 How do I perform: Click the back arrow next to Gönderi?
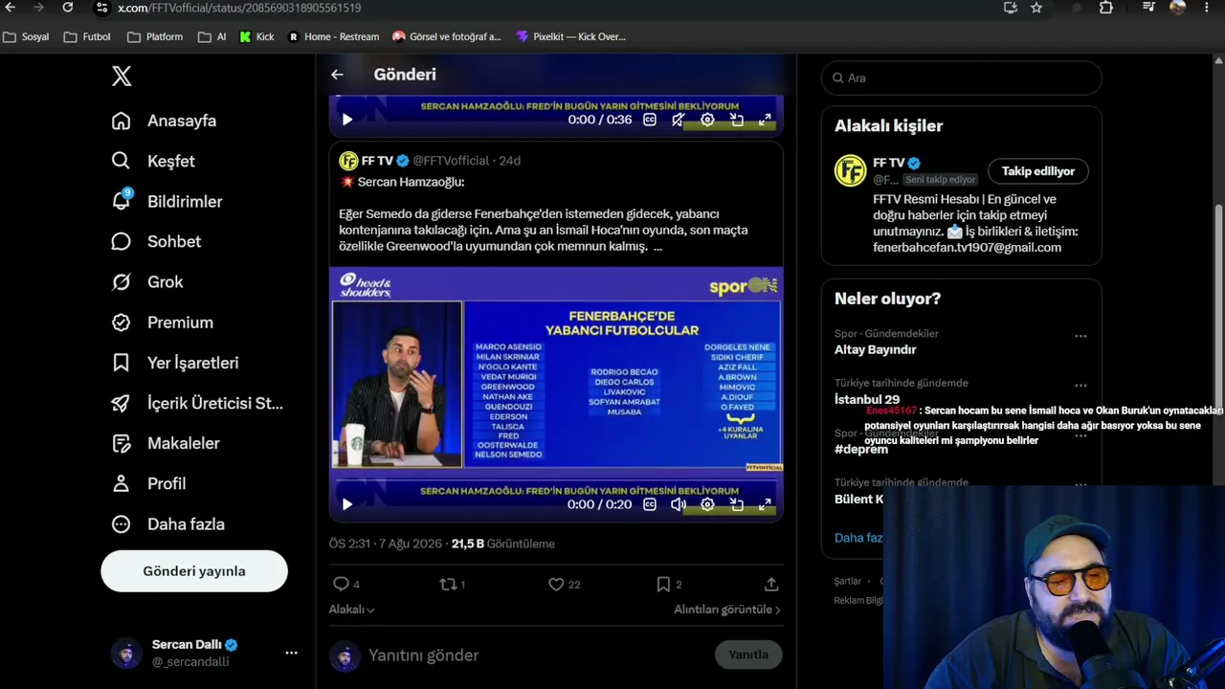337,75
